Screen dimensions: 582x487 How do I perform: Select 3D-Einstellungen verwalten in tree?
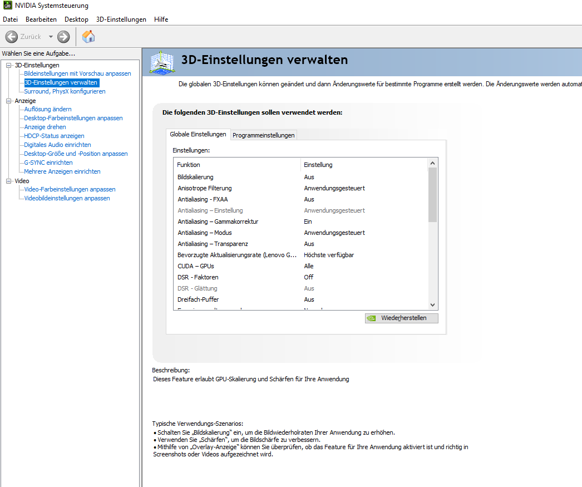tap(61, 82)
